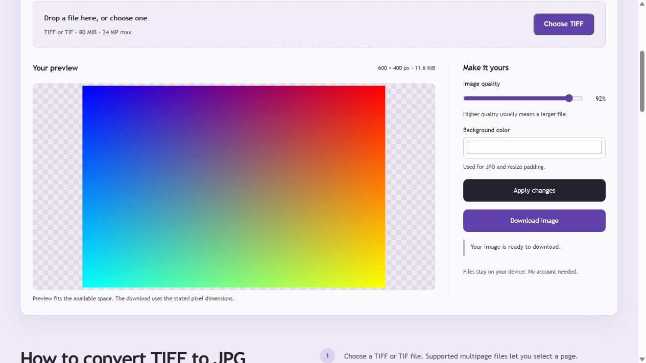Screen dimensions: 646x363
Task: Click the 'Make it yours' heading
Action: point(486,68)
